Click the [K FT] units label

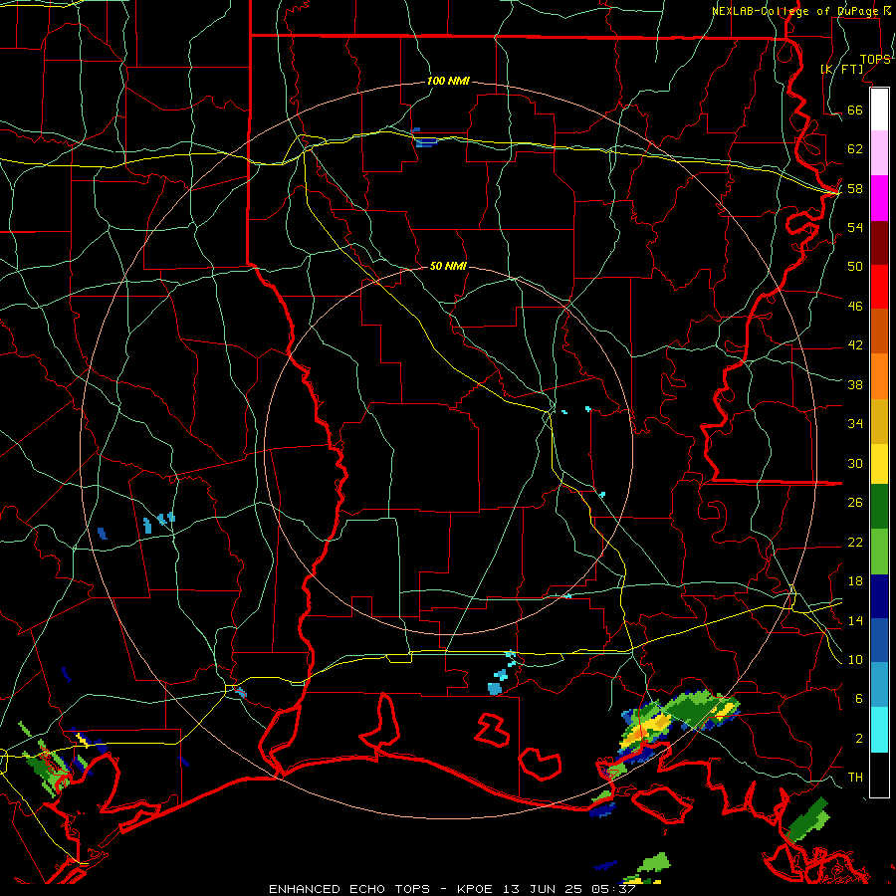coord(841,69)
